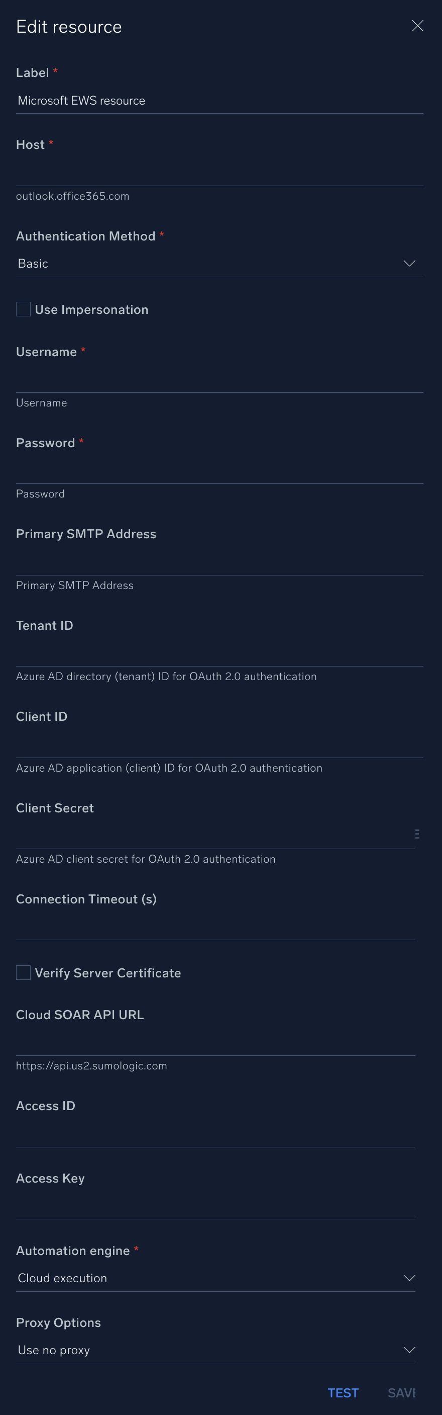Click the SAVE button
This screenshot has height=1415, width=442.
click(x=402, y=1392)
